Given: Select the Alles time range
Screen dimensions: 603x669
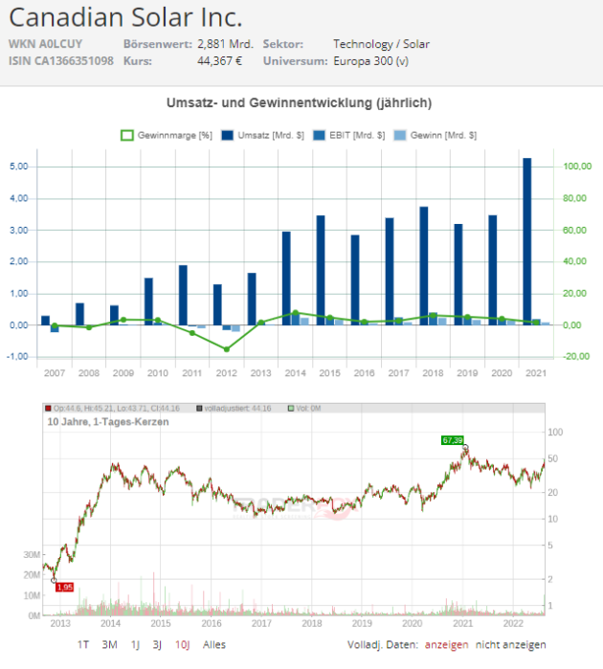Looking at the screenshot, I should 214,645.
